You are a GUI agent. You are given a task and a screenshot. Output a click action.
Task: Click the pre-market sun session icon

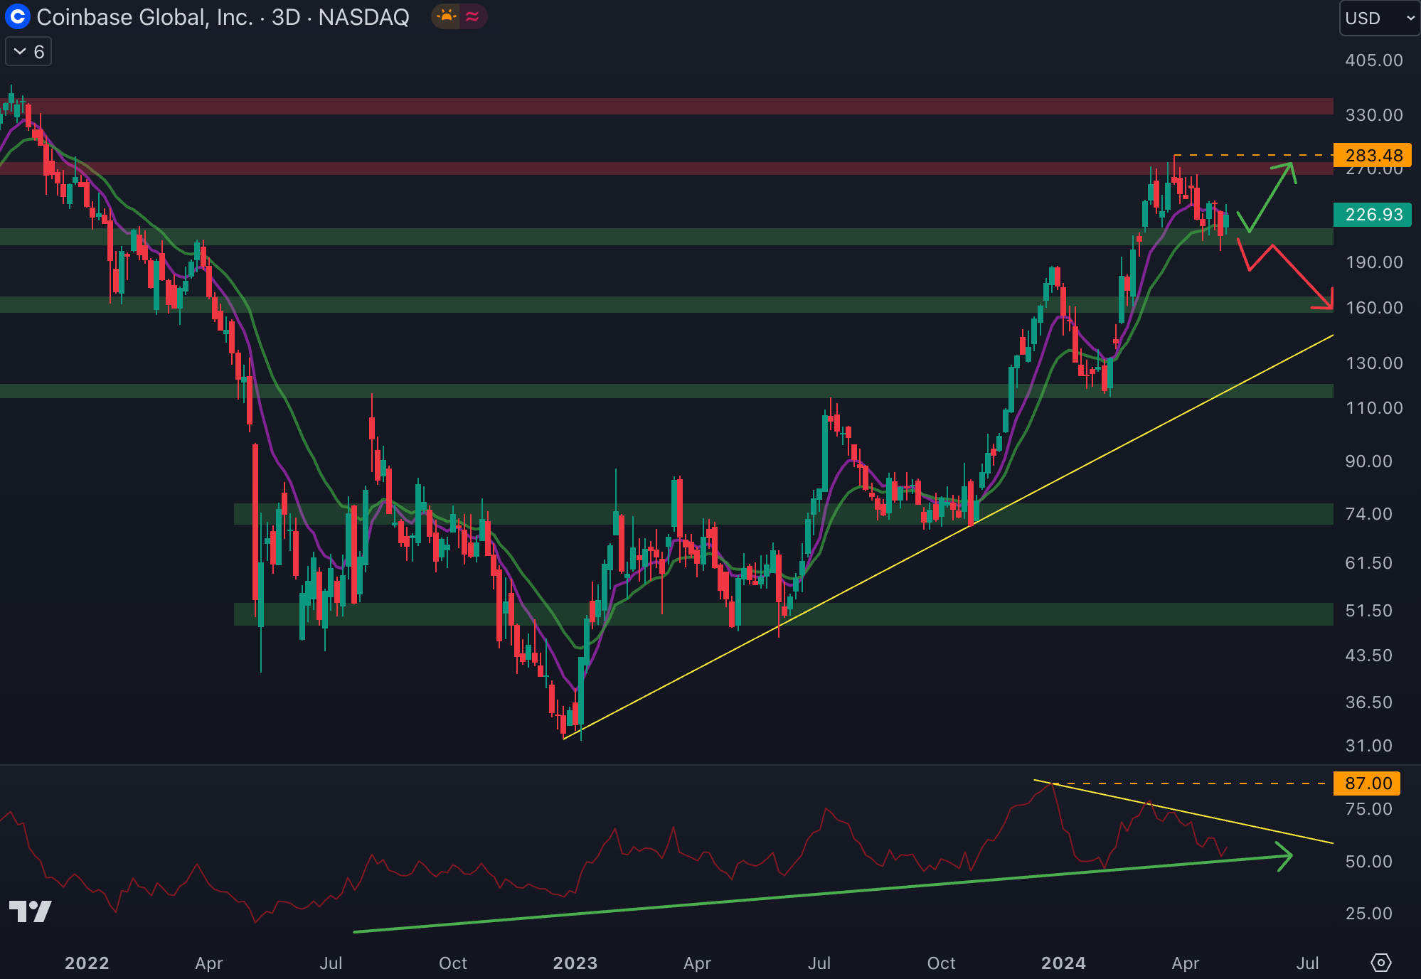pyautogui.click(x=447, y=16)
